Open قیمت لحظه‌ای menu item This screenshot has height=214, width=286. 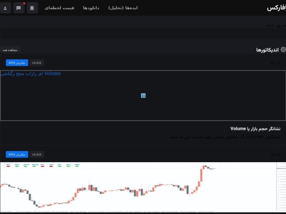click(x=59, y=8)
